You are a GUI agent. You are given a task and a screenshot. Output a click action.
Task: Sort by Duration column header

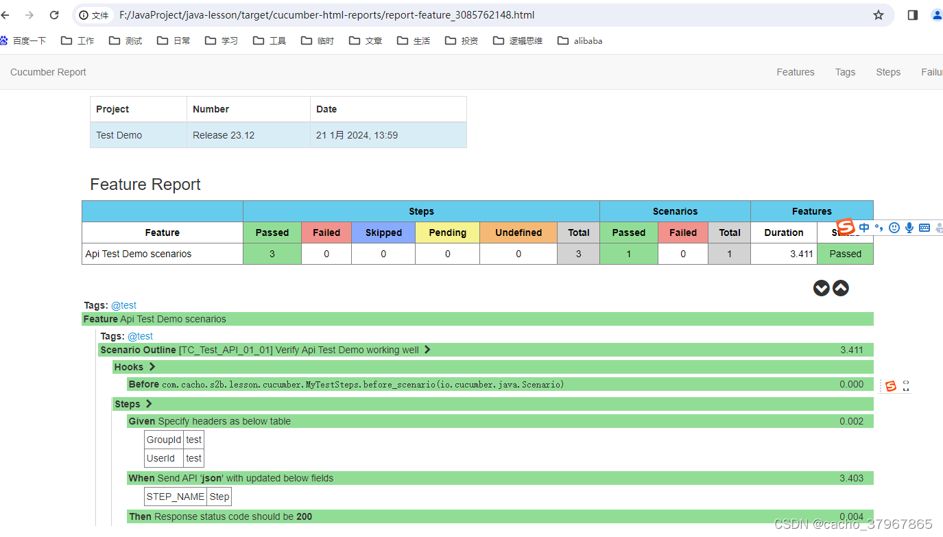click(784, 232)
